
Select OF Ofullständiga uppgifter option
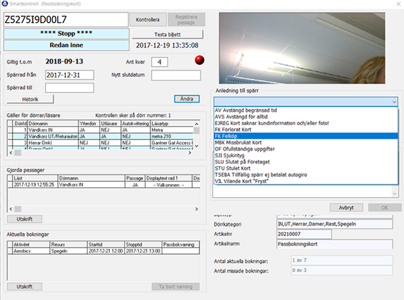point(306,149)
